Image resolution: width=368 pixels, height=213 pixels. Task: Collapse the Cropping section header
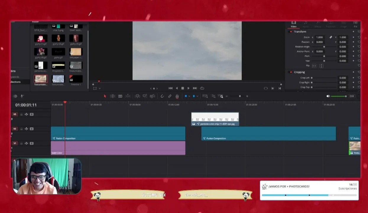point(299,72)
